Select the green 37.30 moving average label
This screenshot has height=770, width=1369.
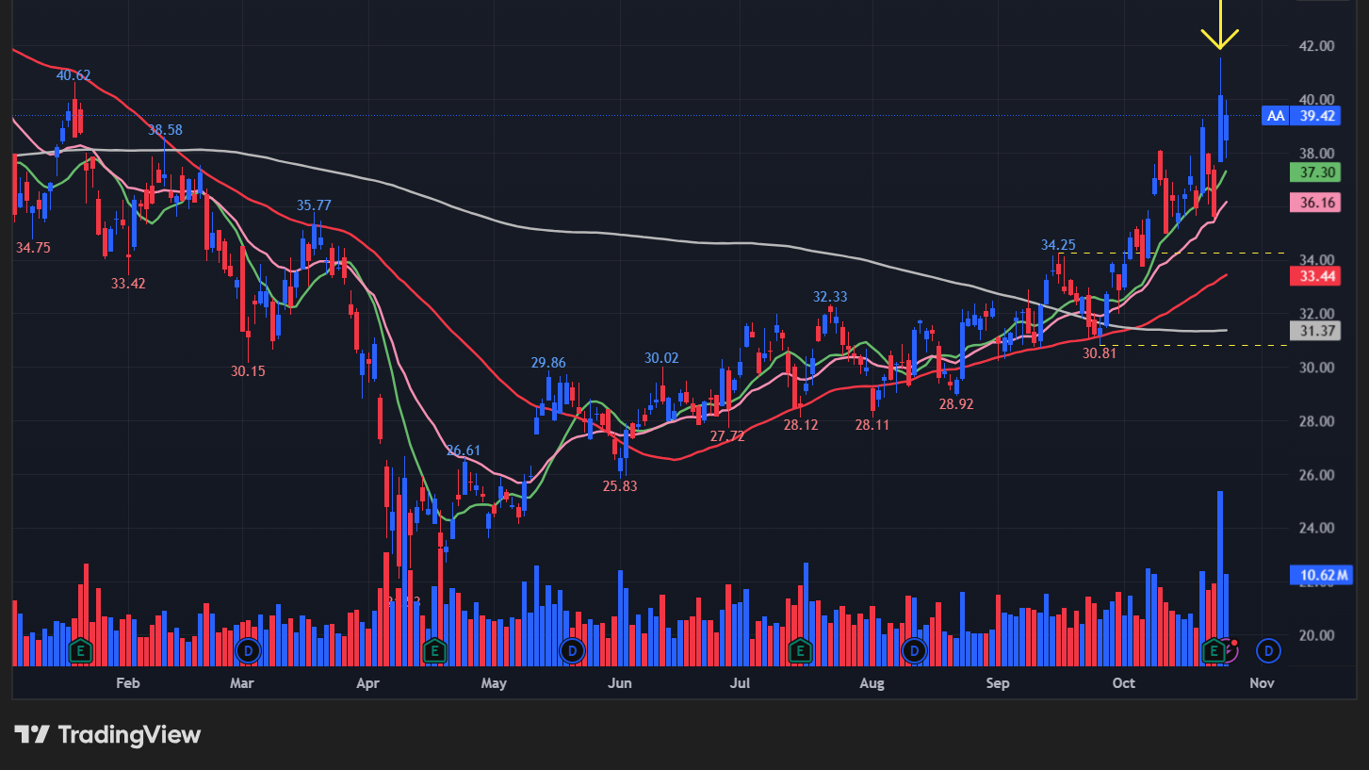pyautogui.click(x=1314, y=172)
